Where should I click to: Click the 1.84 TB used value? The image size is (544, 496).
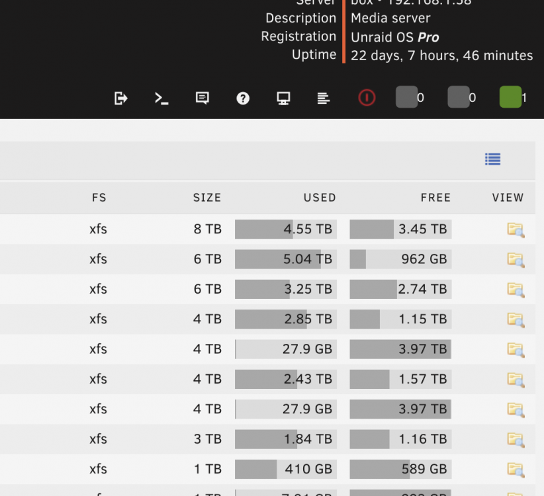pyautogui.click(x=308, y=439)
